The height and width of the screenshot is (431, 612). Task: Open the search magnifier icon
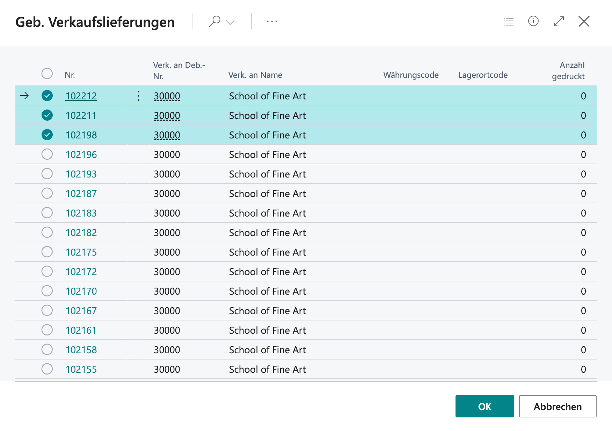point(214,21)
